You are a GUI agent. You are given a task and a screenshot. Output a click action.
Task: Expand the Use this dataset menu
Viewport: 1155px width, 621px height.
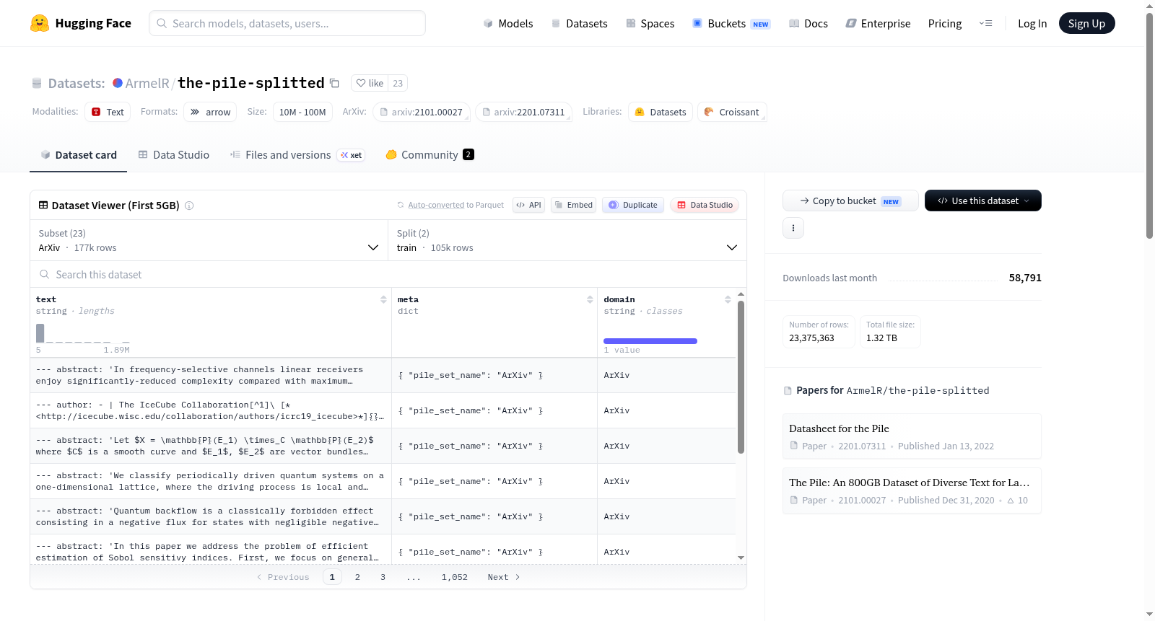[x=982, y=201]
